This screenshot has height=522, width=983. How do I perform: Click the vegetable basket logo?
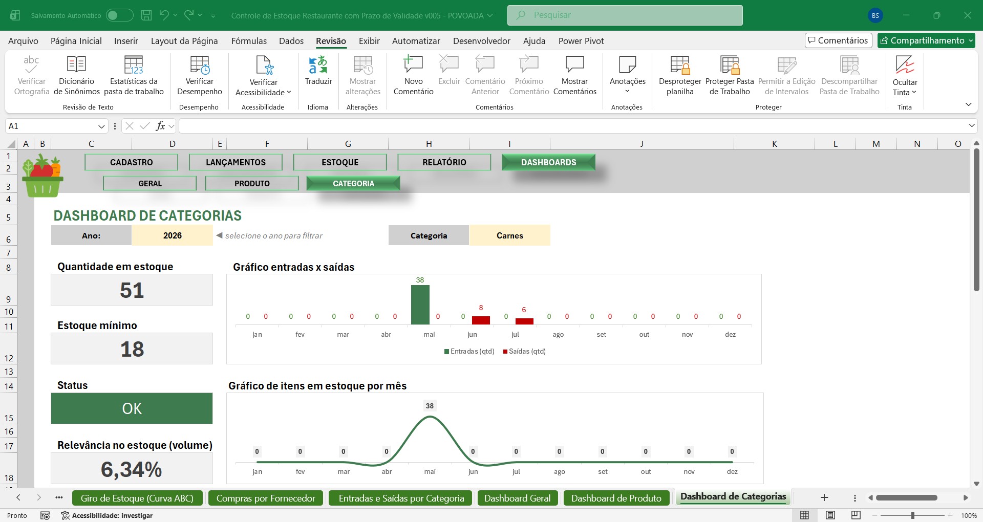coord(42,176)
